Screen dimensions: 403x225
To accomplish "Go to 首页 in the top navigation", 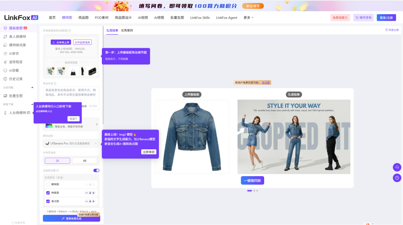I will tap(52, 18).
